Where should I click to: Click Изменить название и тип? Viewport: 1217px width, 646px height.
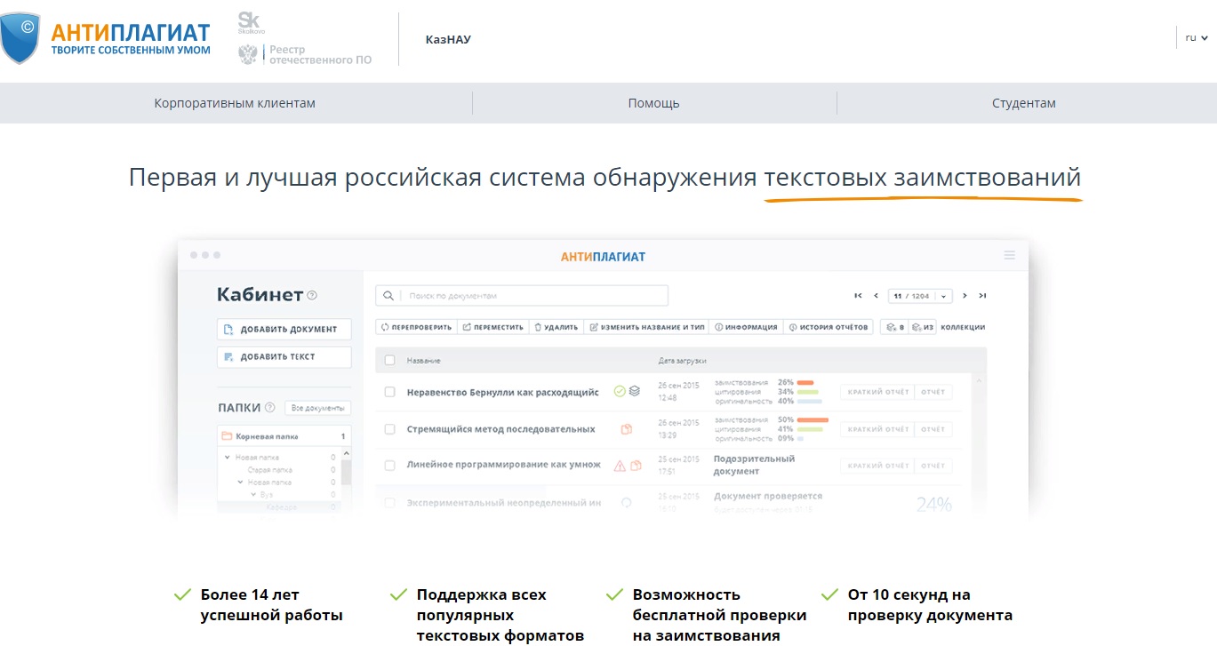coord(646,327)
